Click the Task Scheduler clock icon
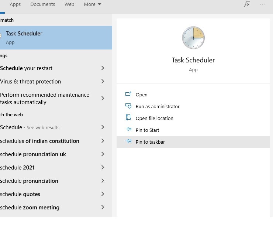 tap(193, 38)
